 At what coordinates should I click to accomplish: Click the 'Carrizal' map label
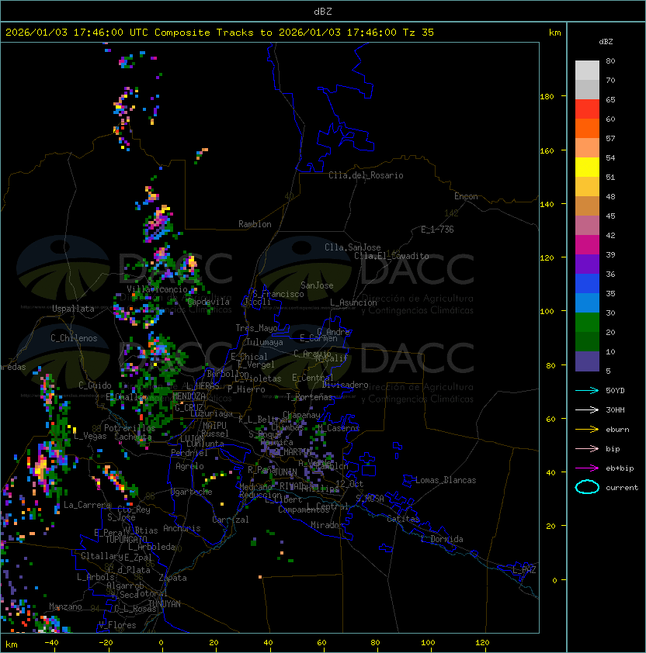[231, 520]
